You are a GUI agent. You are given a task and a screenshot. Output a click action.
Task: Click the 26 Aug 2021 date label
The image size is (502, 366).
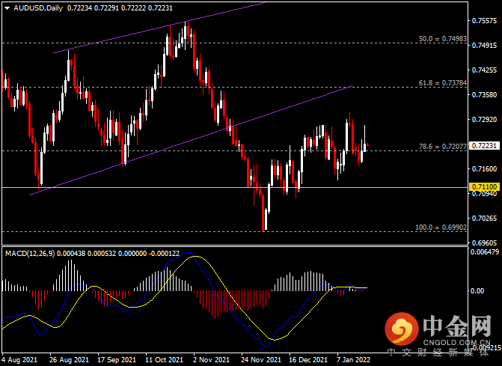[x=70, y=359]
